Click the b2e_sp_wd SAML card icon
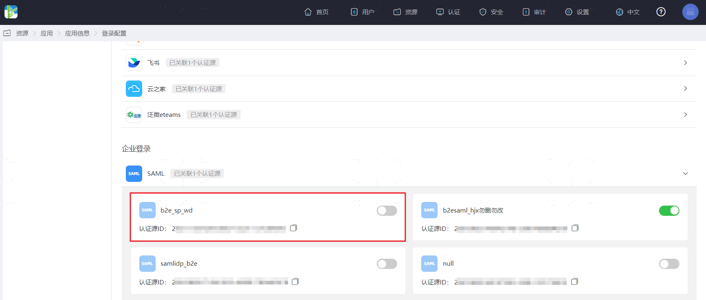Image resolution: width=706 pixels, height=300 pixels. coord(147,210)
